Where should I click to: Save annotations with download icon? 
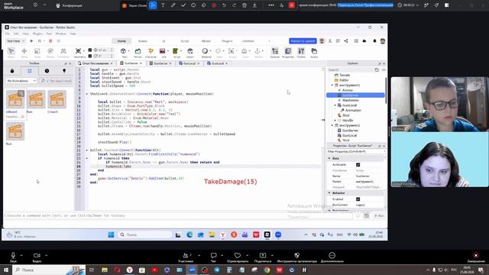[254, 5]
